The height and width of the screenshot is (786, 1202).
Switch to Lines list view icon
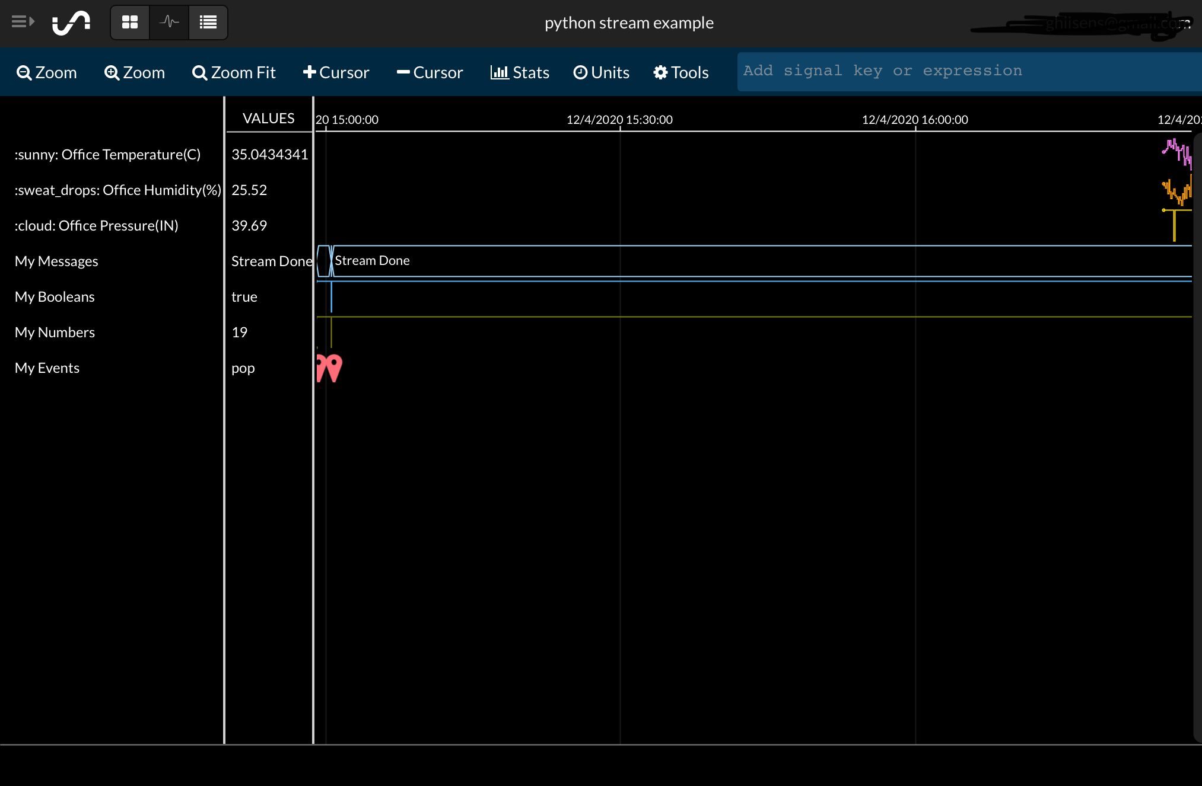208,23
